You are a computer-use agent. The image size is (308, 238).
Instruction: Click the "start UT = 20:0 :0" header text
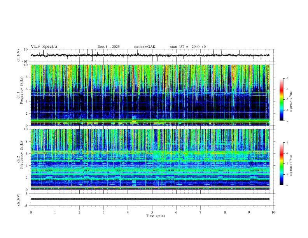click(188, 47)
